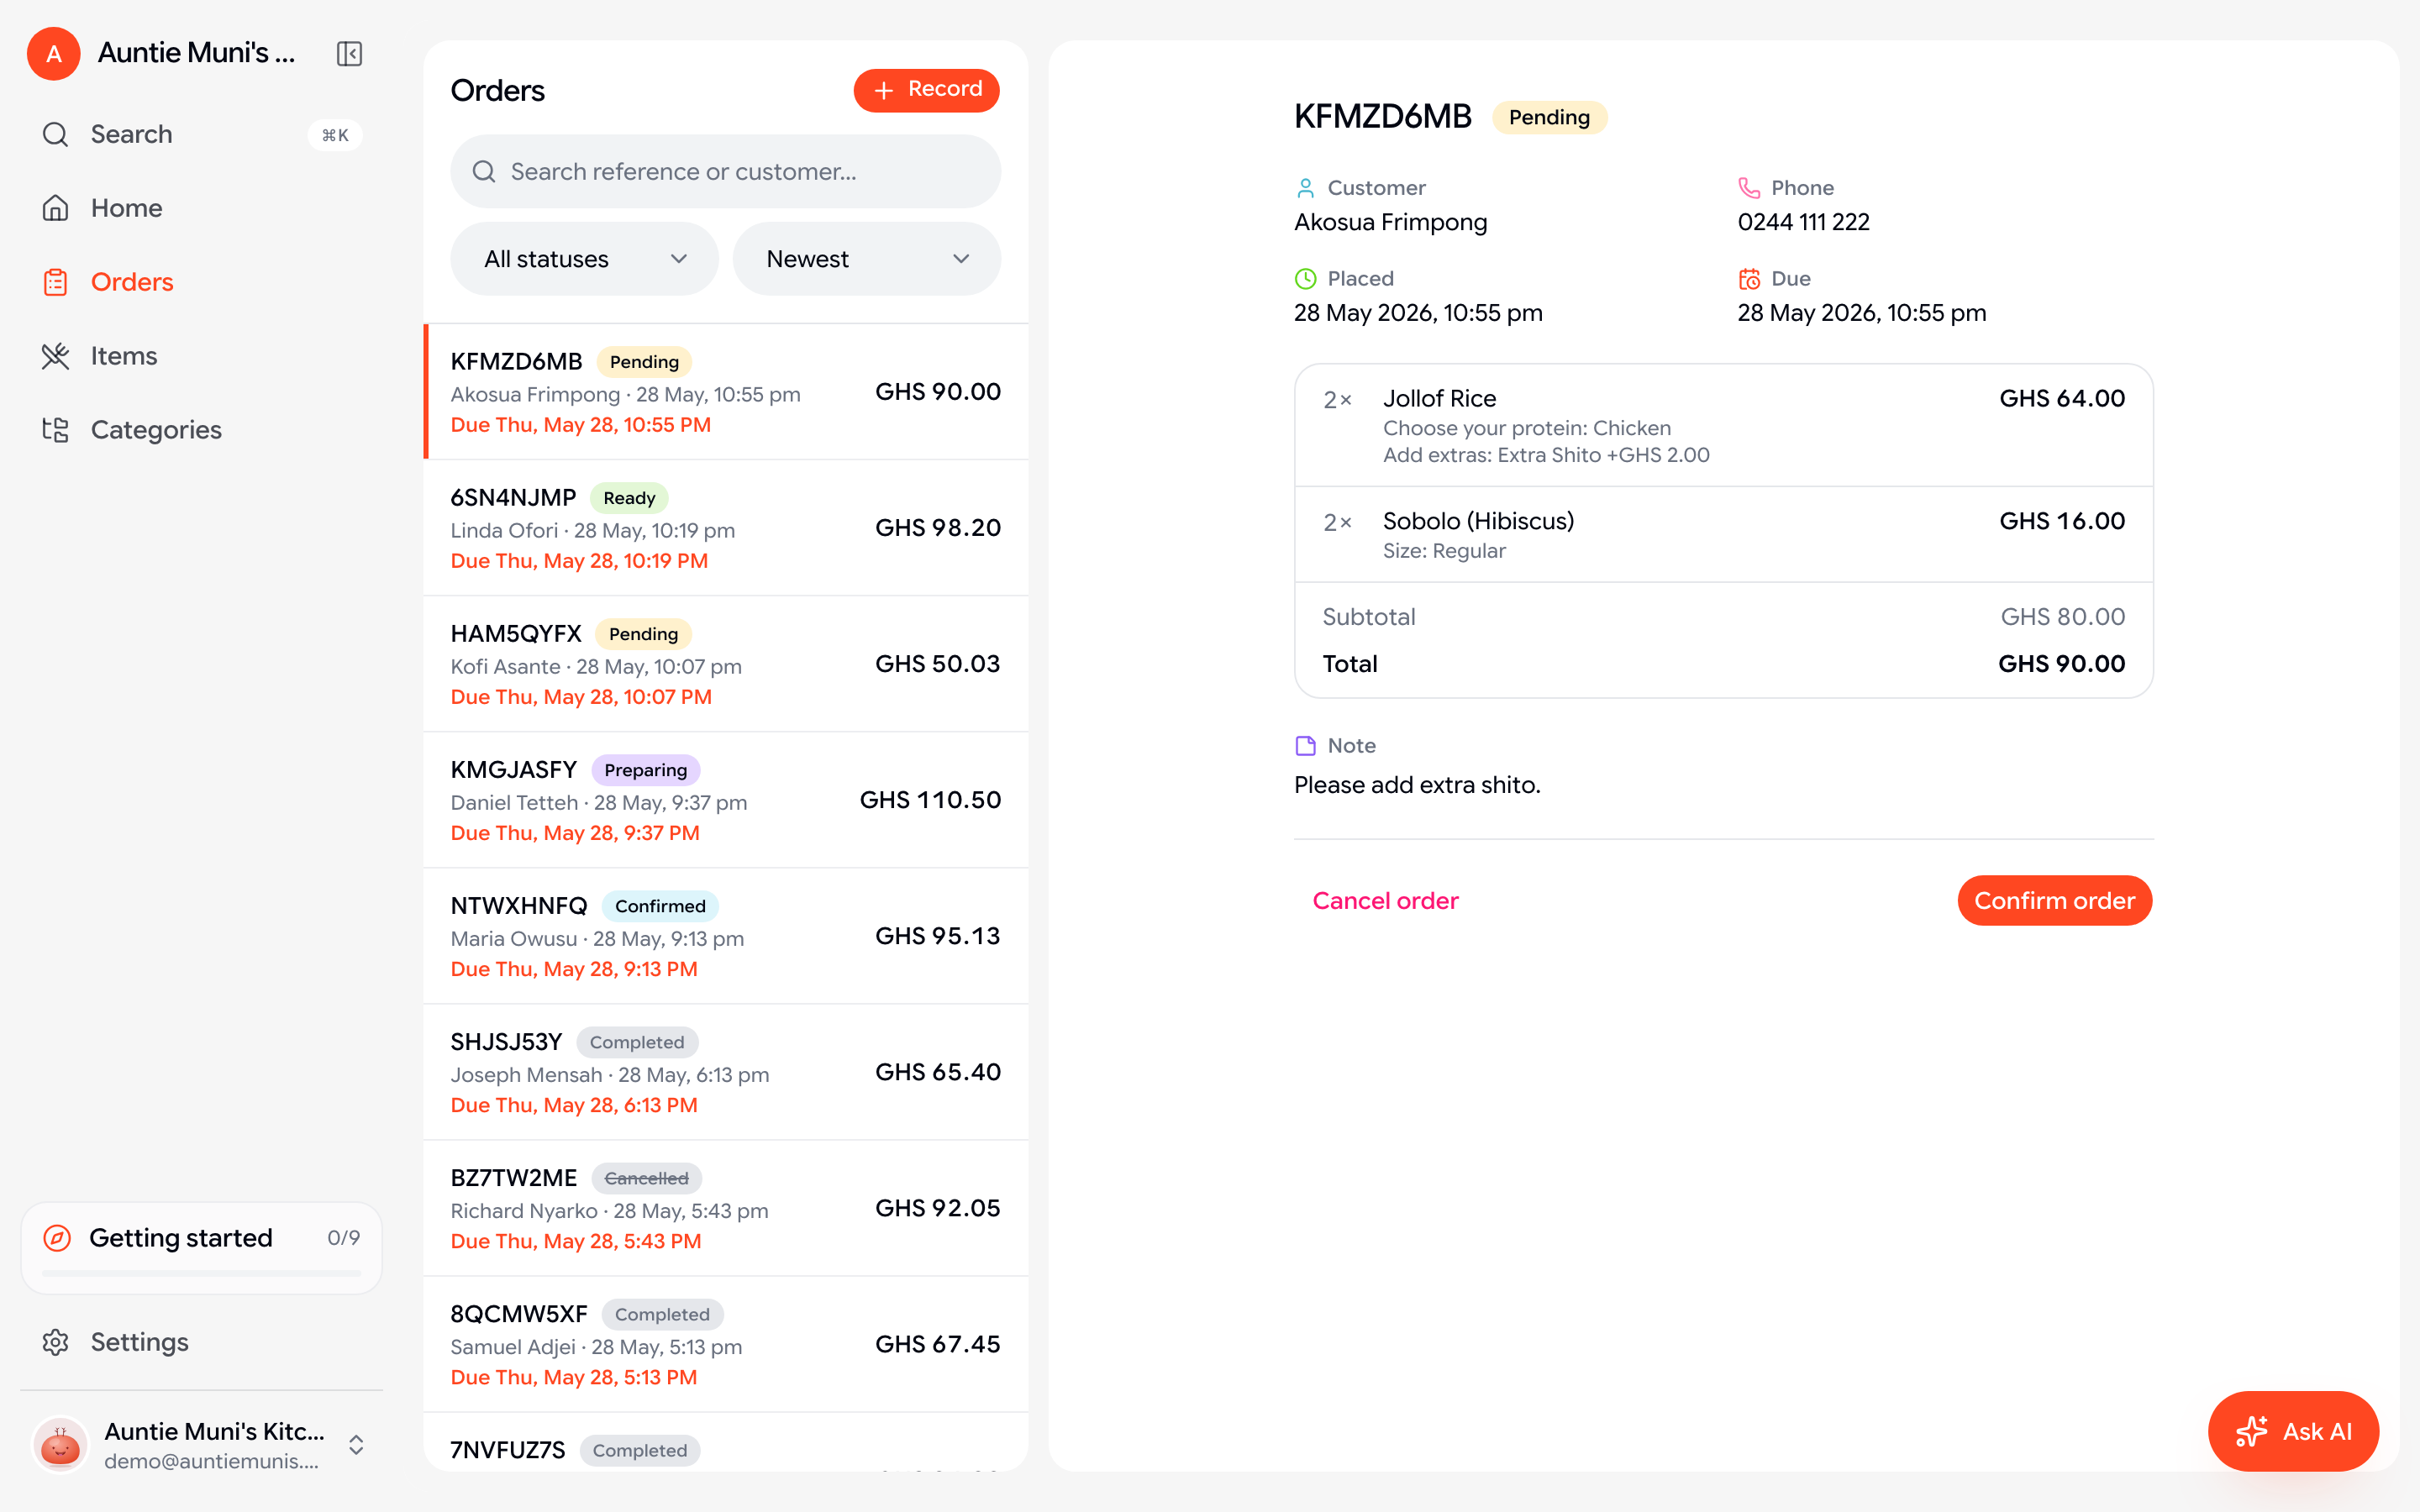Click the Search magnifier icon in sidebar
The image size is (2420, 1512).
click(x=55, y=134)
